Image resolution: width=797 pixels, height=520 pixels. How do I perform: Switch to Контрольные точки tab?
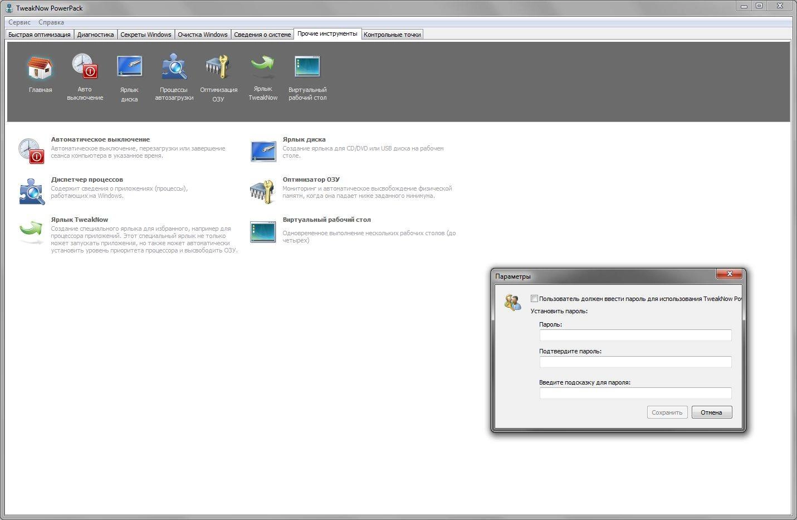pyautogui.click(x=392, y=35)
